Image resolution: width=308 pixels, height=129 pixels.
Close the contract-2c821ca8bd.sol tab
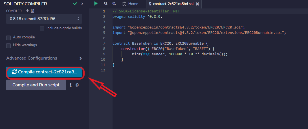point(197,4)
